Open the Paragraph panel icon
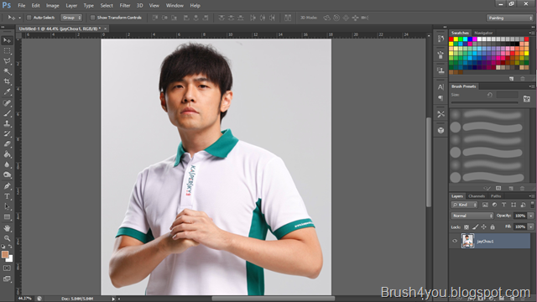 tap(441, 98)
